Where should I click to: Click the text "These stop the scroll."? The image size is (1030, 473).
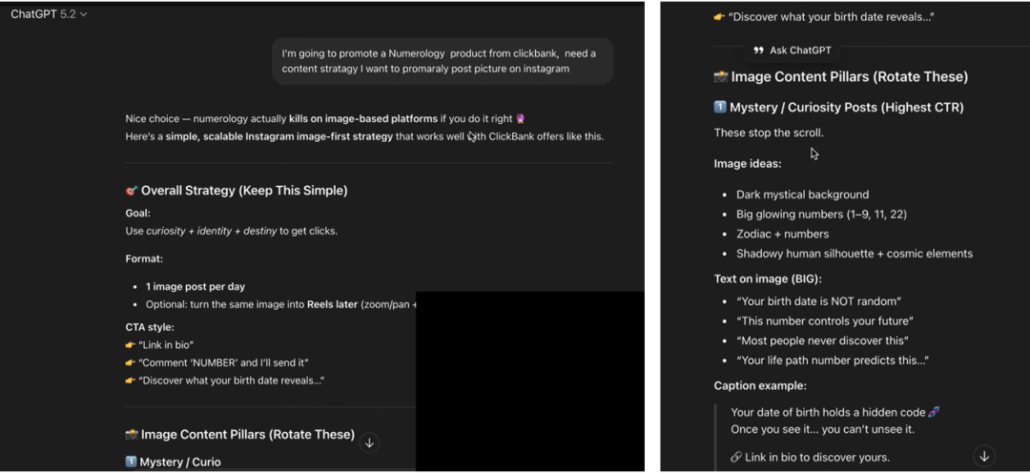(769, 133)
